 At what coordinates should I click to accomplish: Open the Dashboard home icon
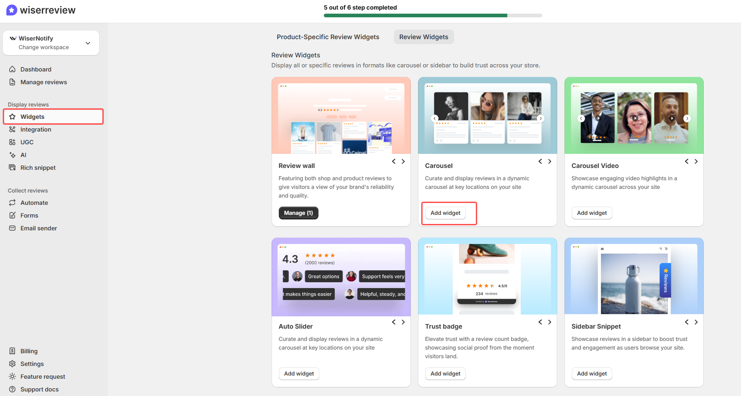12,69
